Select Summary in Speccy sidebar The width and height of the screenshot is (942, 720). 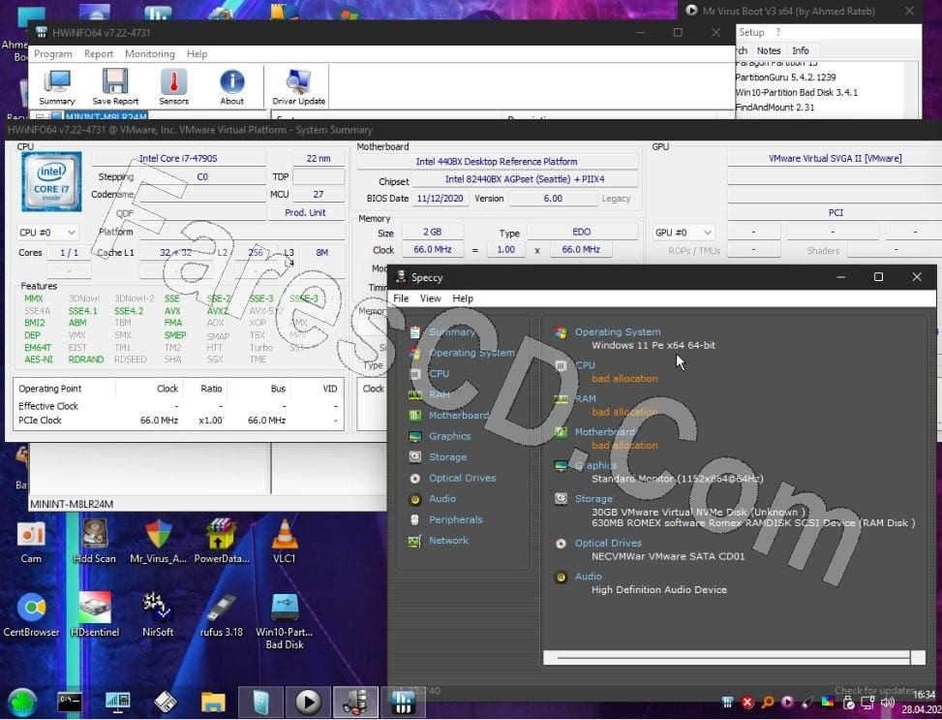(451, 332)
